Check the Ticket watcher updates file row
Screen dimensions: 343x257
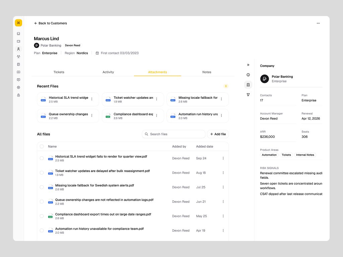click(x=42, y=173)
